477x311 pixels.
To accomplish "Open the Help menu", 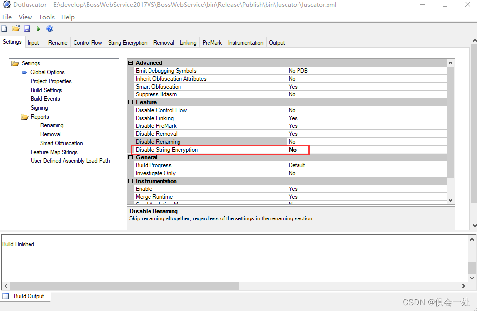I will (68, 17).
